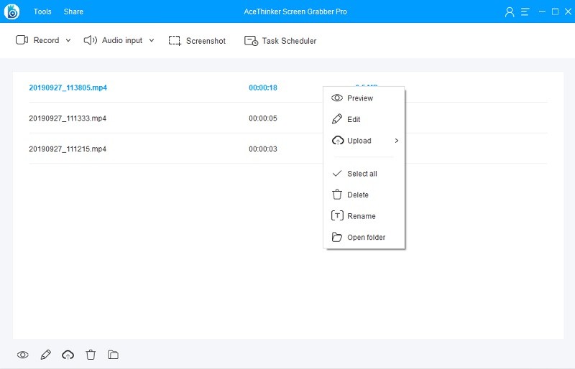Click the Screenshot button
Image resolution: width=575 pixels, height=369 pixels.
[197, 41]
